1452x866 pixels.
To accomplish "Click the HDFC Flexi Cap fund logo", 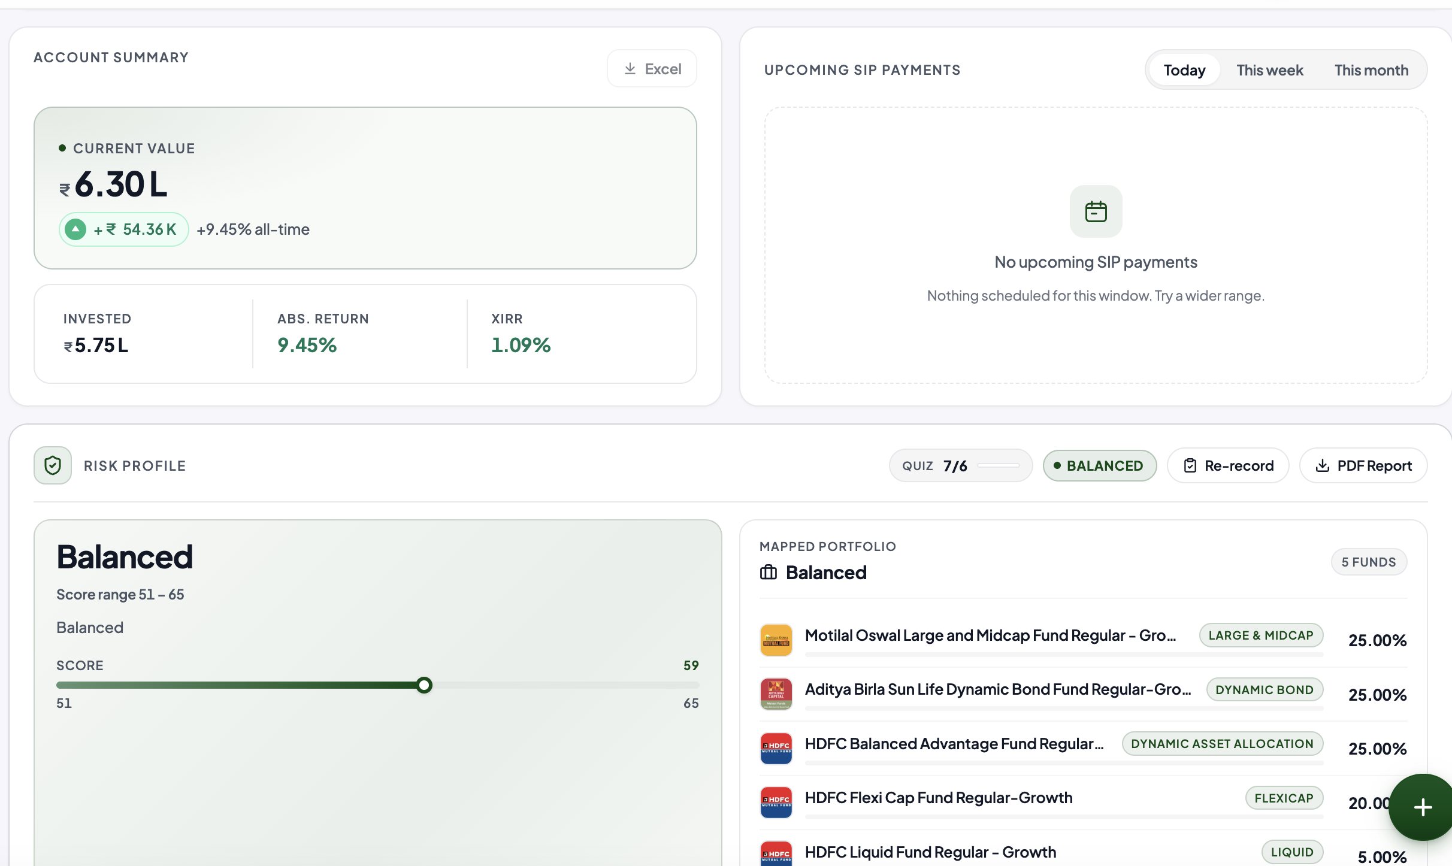I will pyautogui.click(x=776, y=803).
